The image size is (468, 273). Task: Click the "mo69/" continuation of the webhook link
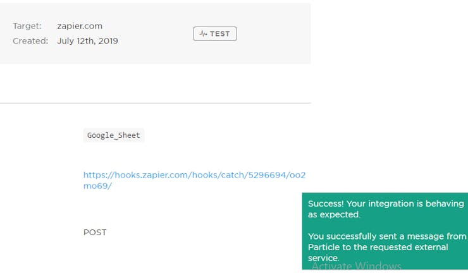point(97,186)
